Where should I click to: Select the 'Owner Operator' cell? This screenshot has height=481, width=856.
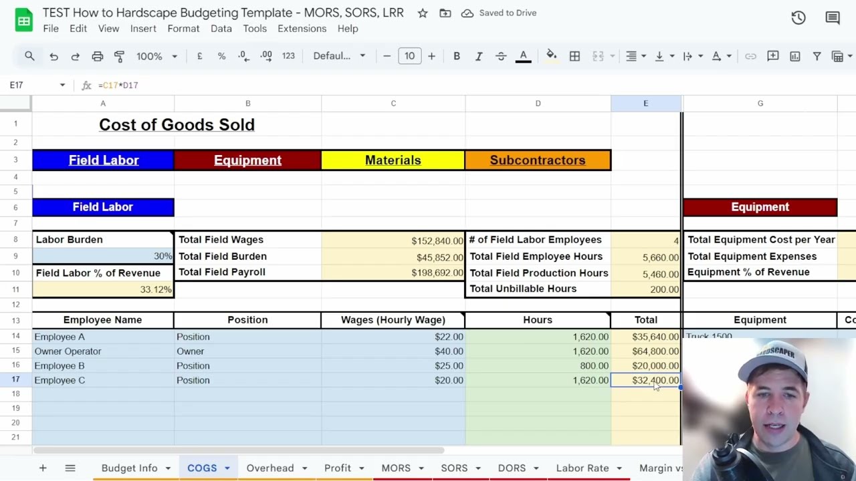coord(103,351)
